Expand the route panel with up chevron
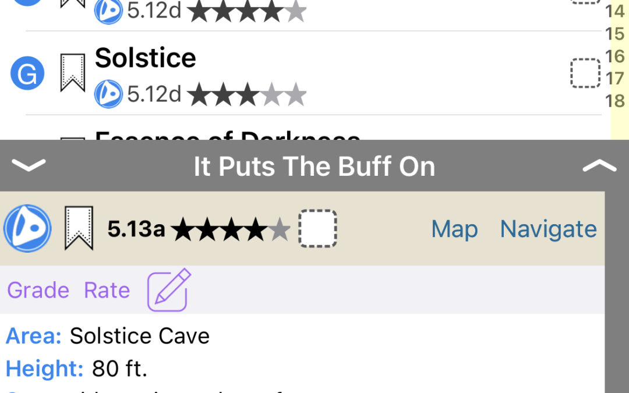This screenshot has width=629, height=393. coord(599,166)
